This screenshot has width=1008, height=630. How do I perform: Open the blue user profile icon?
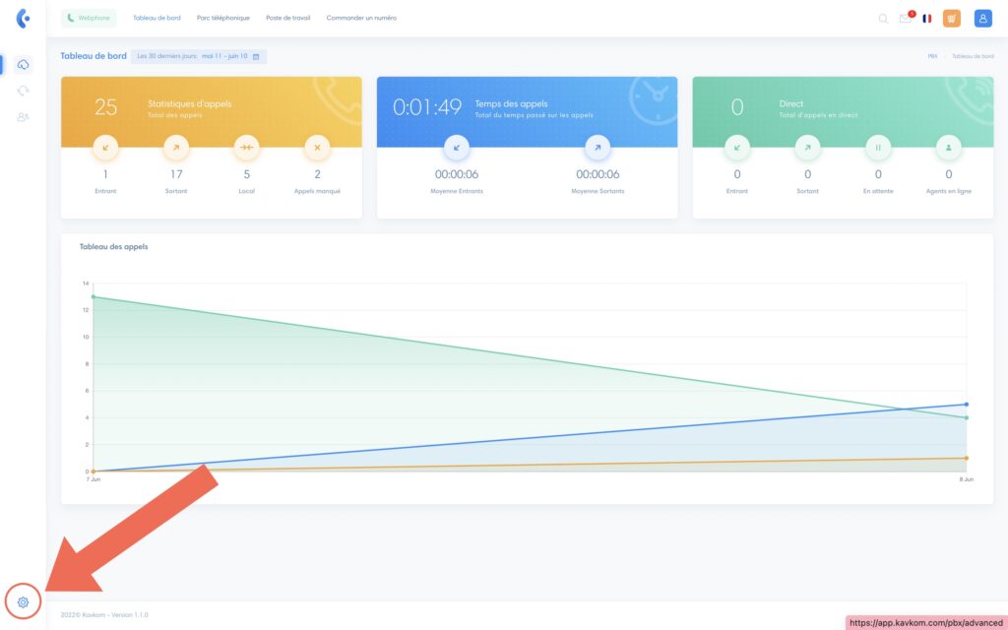tap(982, 18)
